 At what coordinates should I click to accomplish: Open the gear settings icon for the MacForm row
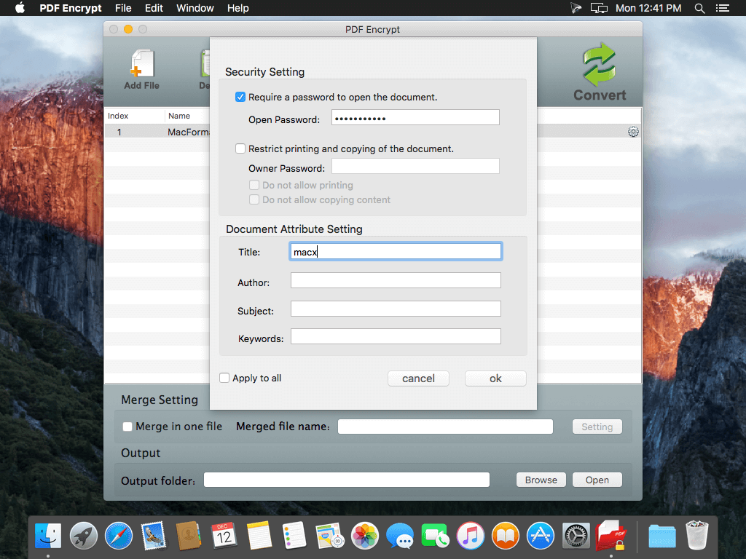(x=633, y=132)
